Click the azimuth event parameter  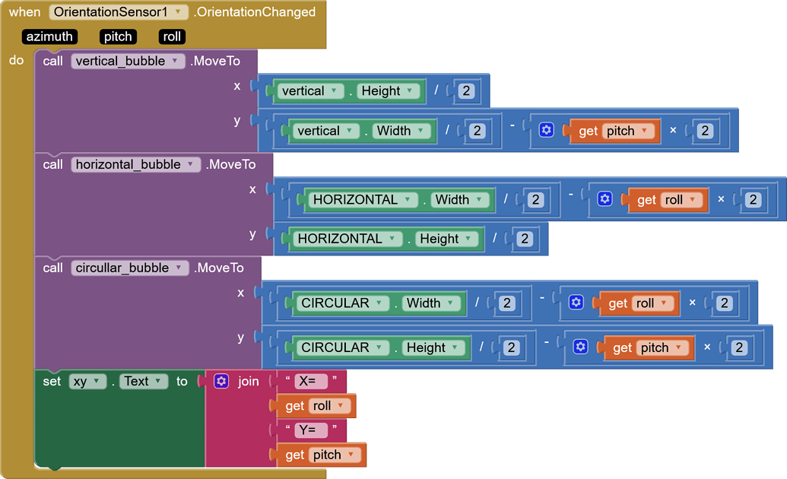point(49,36)
